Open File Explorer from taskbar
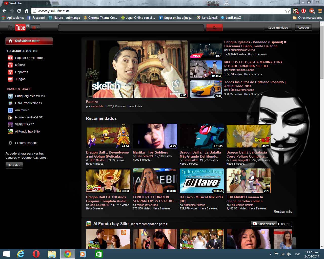 tap(52, 254)
